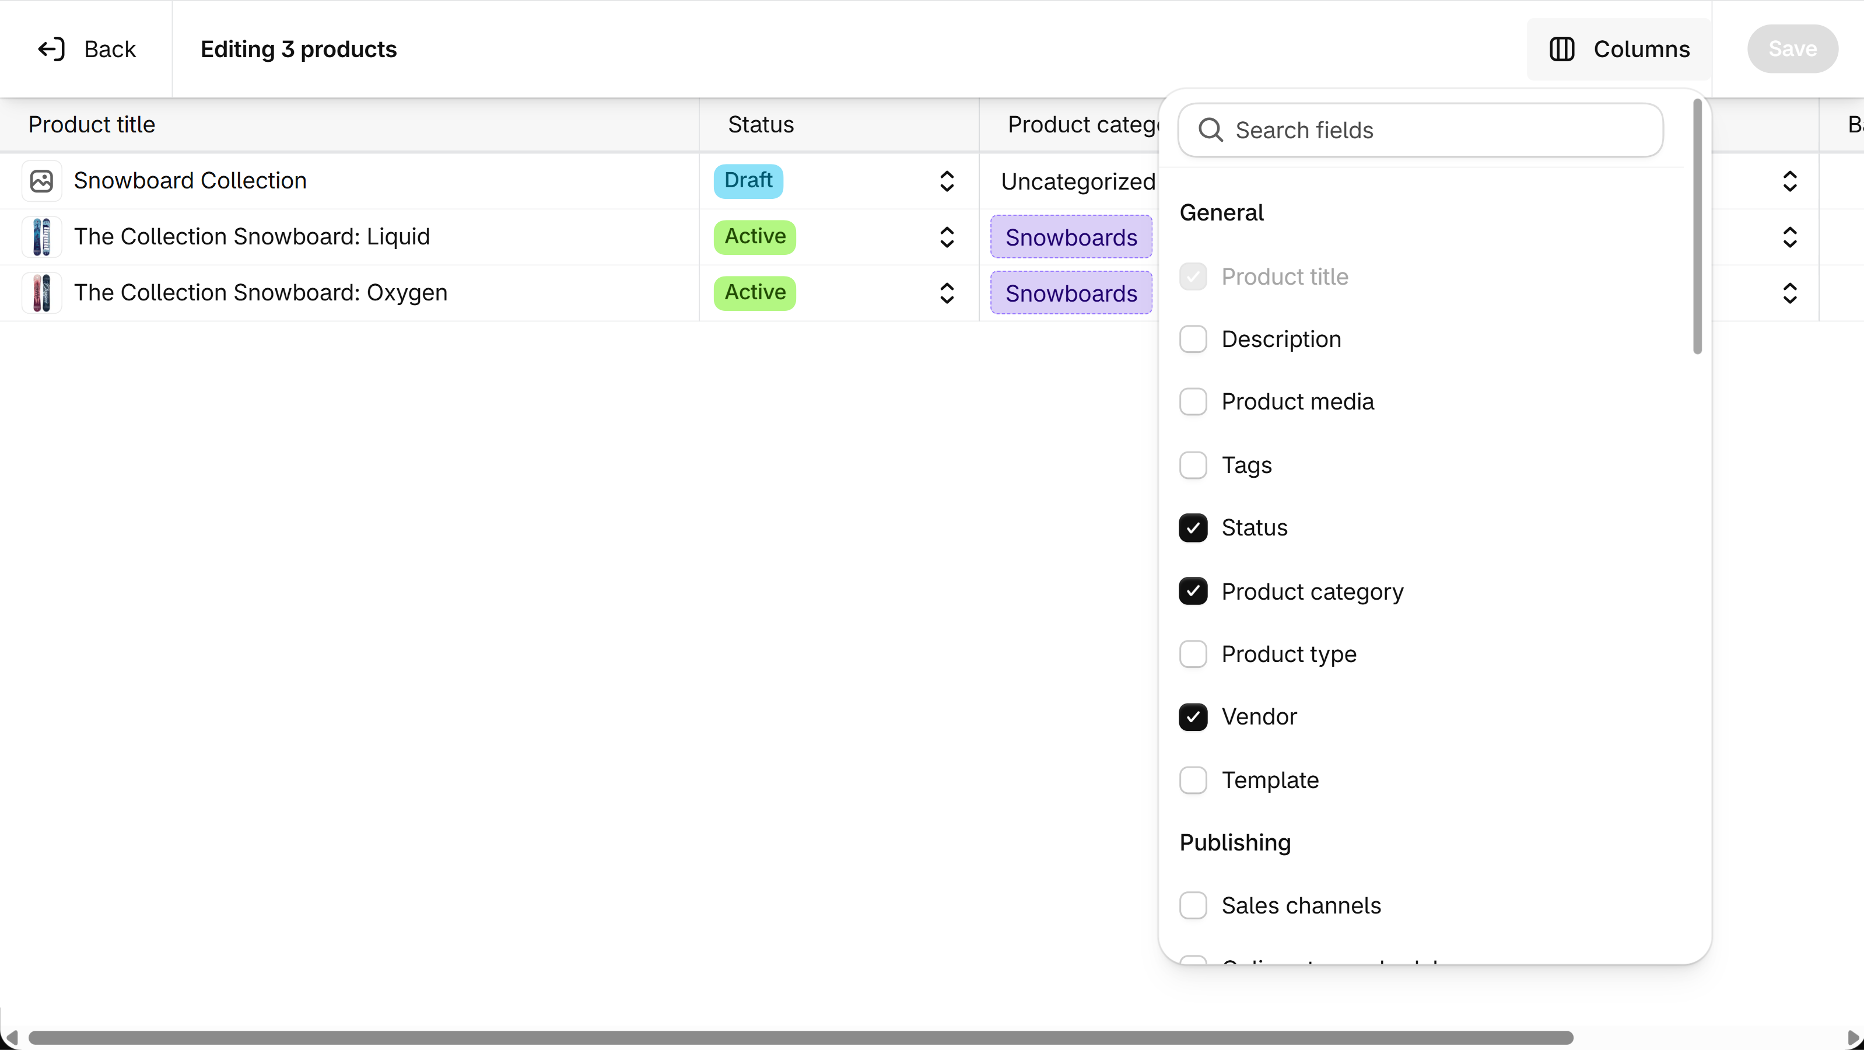The image size is (1864, 1050).
Task: Toggle the Description checkbox
Action: click(x=1193, y=339)
